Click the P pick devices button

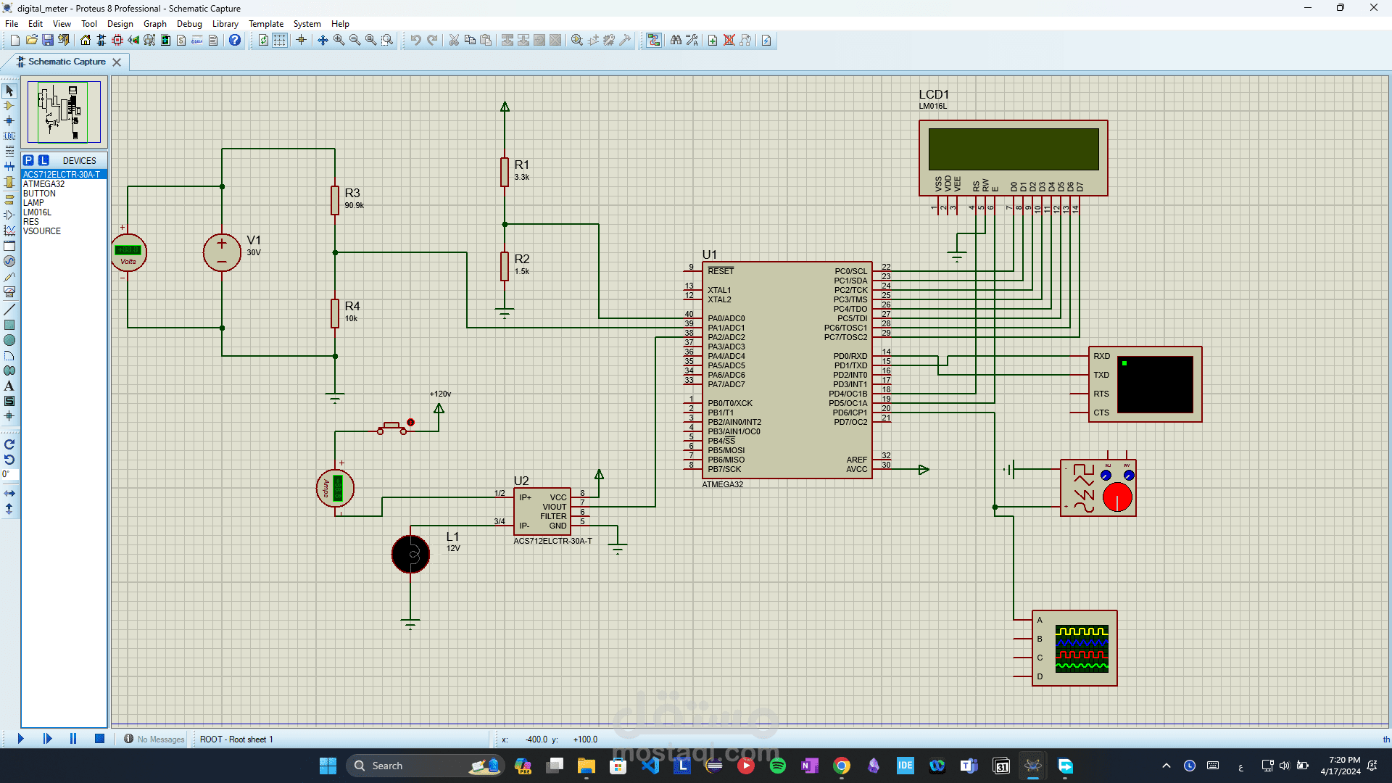pyautogui.click(x=28, y=160)
